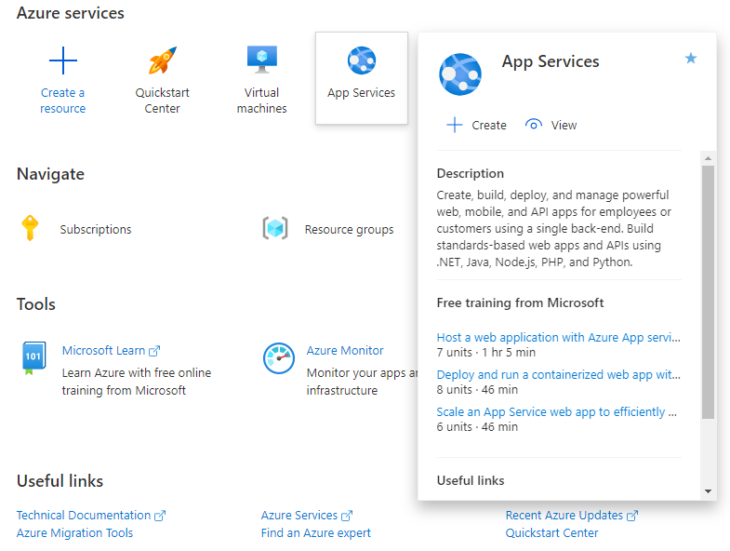
Task: Open Scale an App Service web app link
Action: click(x=556, y=412)
